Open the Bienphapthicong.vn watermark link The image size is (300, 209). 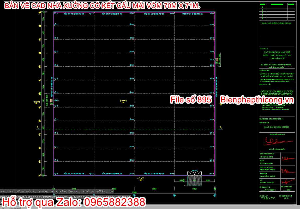(x=257, y=100)
